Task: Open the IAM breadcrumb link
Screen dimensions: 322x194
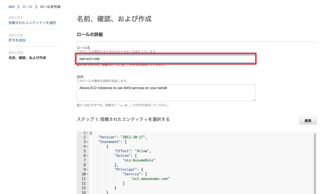Action: pos(12,7)
